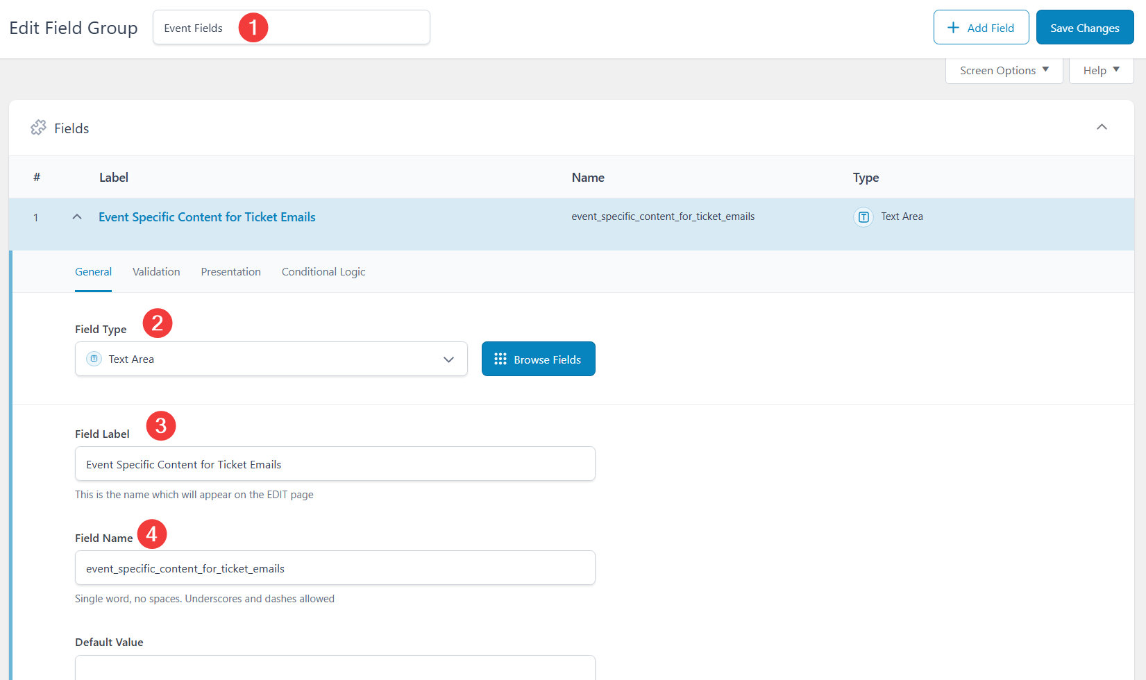Collapse the Fields panel with chevron
The width and height of the screenshot is (1146, 680).
click(x=1101, y=127)
